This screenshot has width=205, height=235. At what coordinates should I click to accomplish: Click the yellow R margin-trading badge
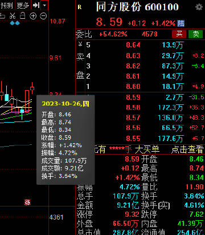(80, 7)
